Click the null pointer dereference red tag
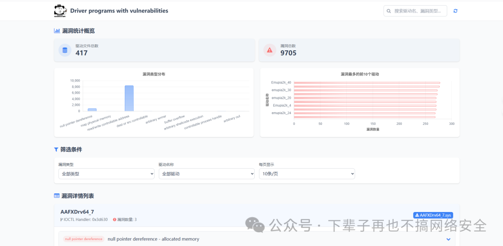Screen dimensions: 503x246 [84, 239]
